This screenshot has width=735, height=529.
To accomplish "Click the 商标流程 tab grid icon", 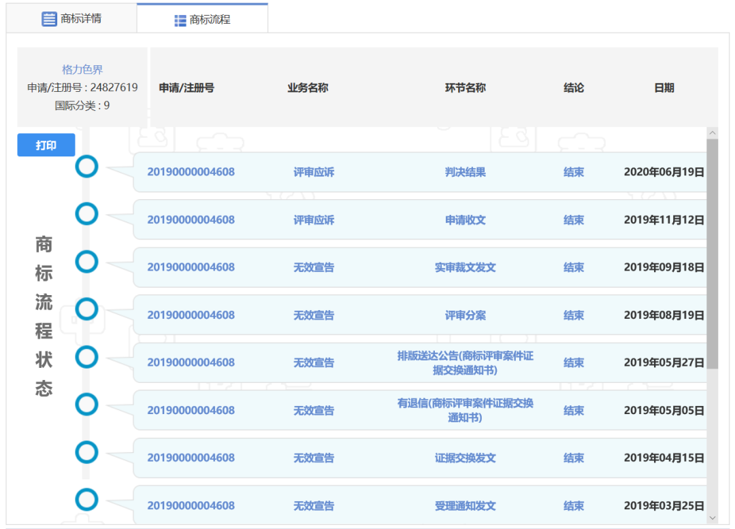I will 180,20.
